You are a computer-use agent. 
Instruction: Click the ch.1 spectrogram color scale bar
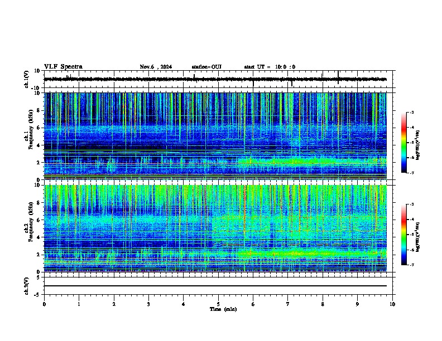point(404,143)
